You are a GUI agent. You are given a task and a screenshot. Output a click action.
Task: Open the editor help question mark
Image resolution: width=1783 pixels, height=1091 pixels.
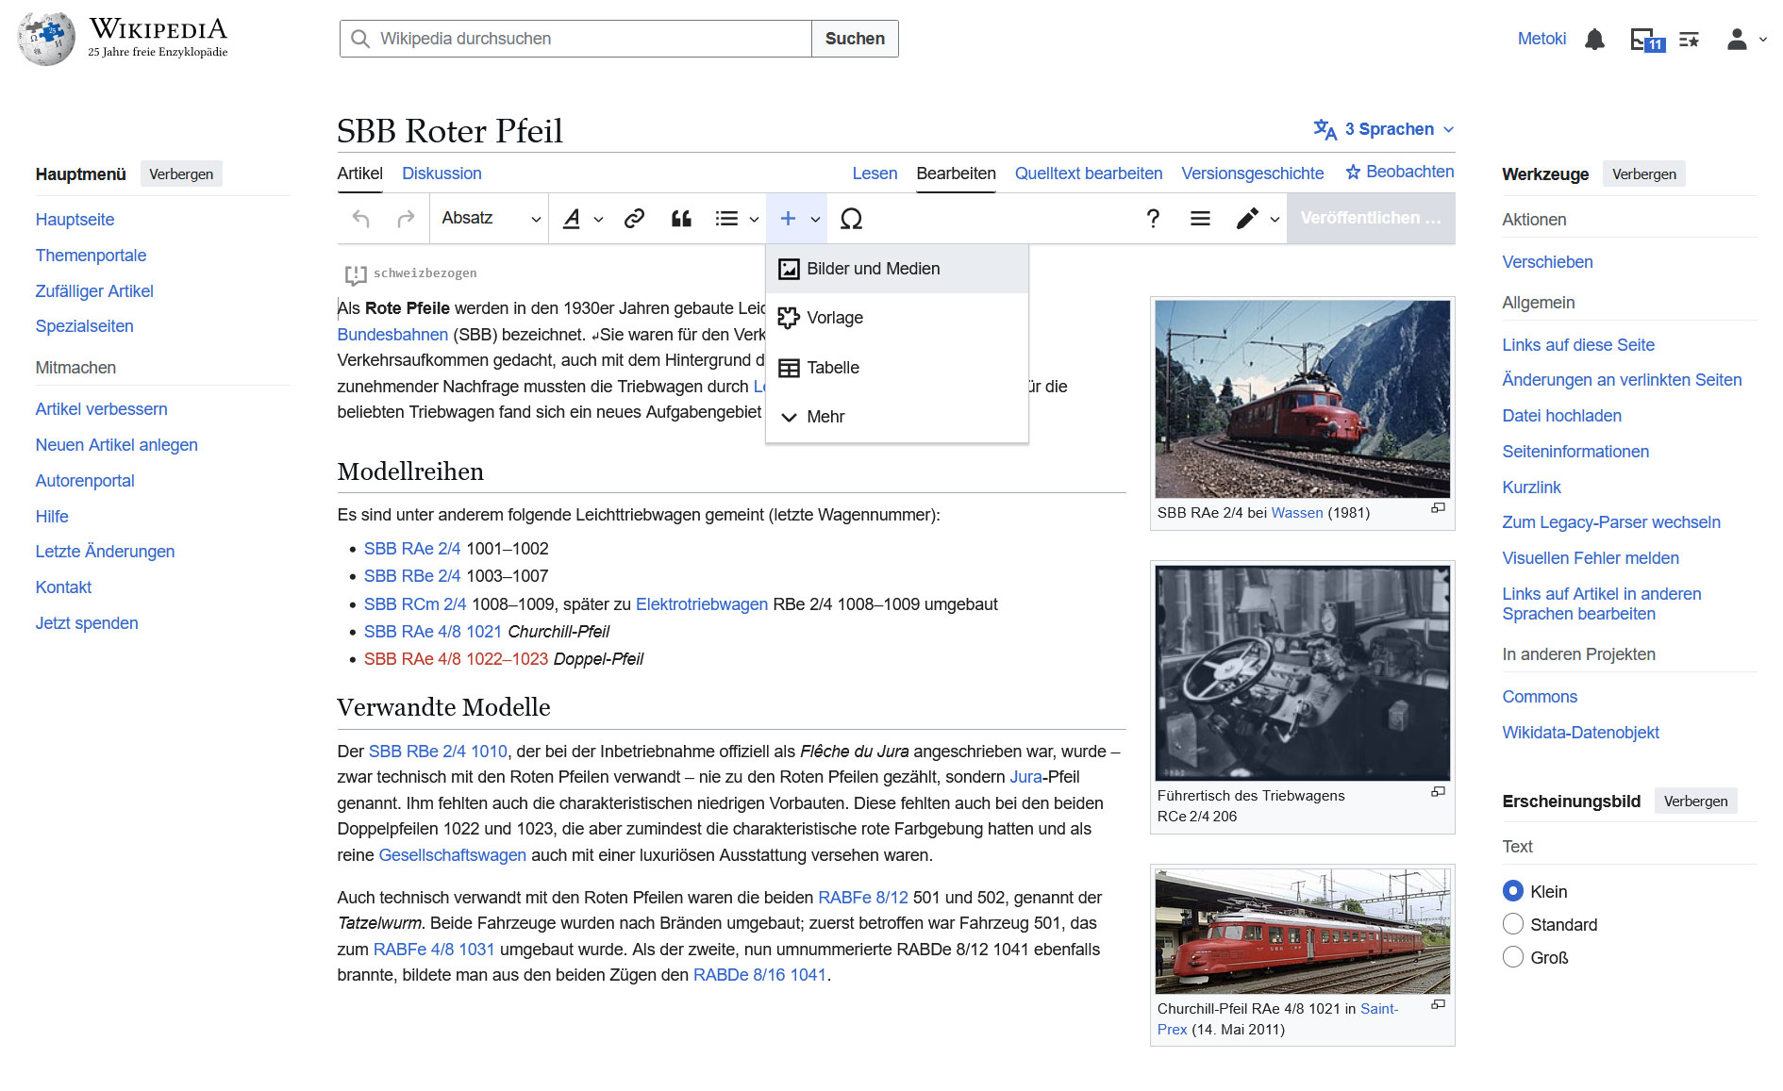(x=1153, y=219)
